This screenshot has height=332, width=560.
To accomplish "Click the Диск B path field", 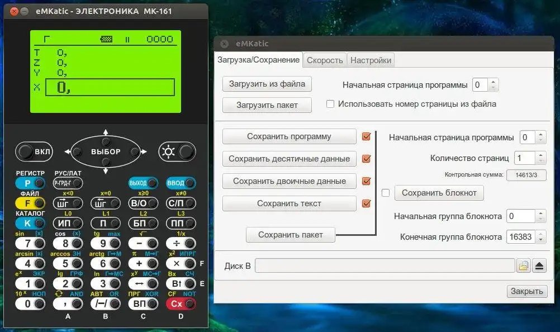I will pos(385,265).
